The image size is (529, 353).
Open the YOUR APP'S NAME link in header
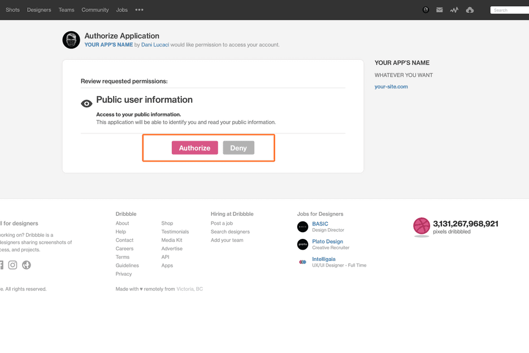109,45
